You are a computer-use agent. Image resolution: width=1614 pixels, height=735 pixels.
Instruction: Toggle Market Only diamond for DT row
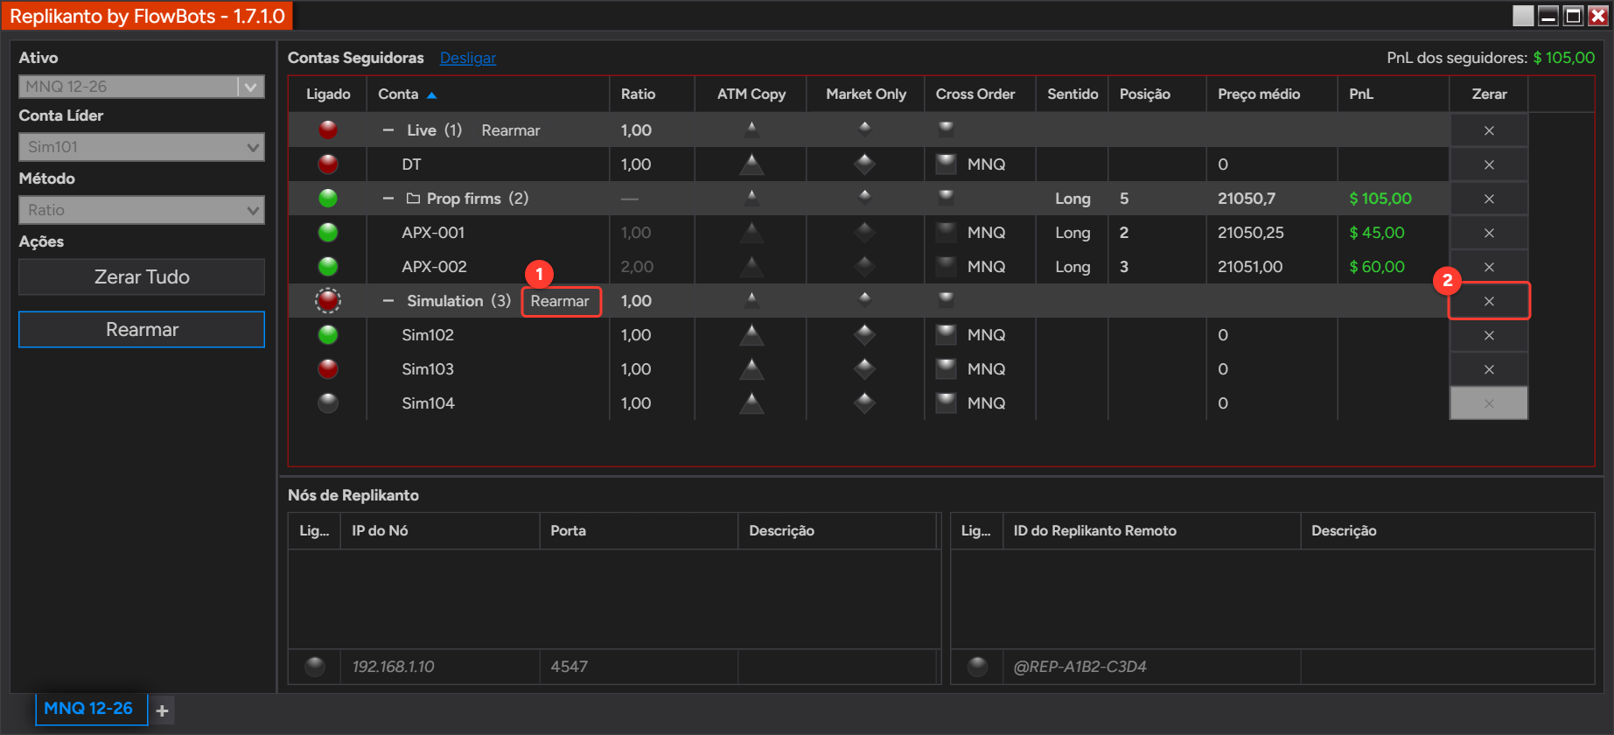coord(864,164)
